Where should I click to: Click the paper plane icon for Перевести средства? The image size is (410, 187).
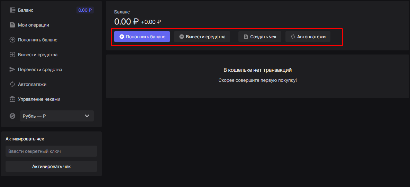click(12, 69)
